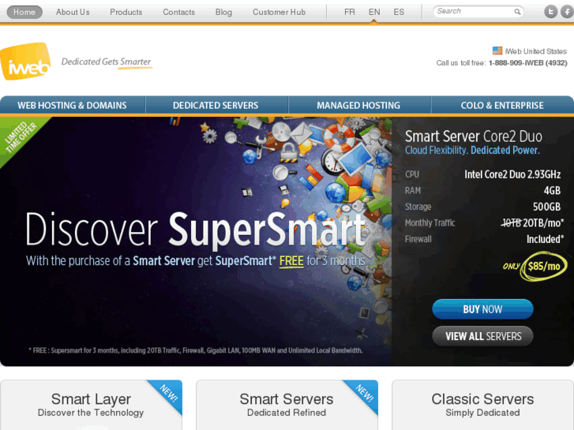Click the 500GB storage value
Viewport: 574px width, 430px height.
[546, 207]
